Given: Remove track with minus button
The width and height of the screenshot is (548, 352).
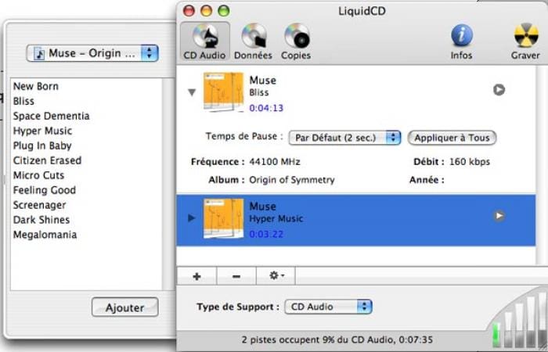Looking at the screenshot, I should pos(236,276).
